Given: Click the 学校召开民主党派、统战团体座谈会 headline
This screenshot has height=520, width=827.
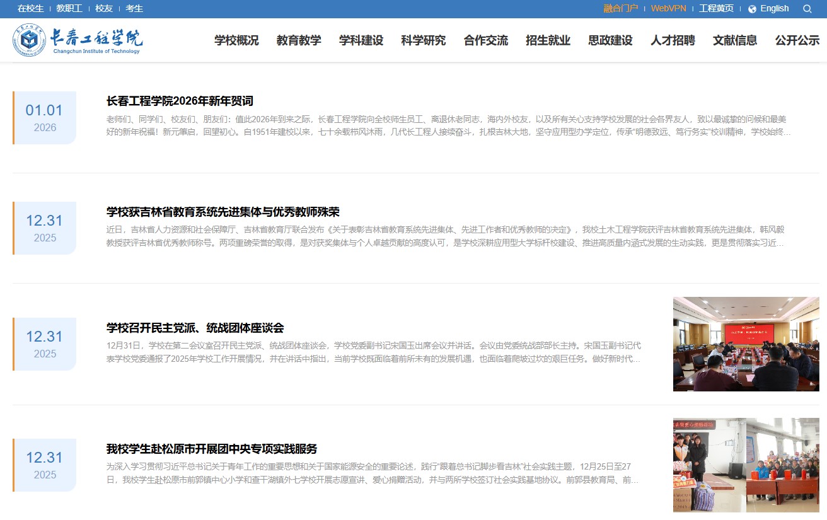Looking at the screenshot, I should pyautogui.click(x=195, y=328).
